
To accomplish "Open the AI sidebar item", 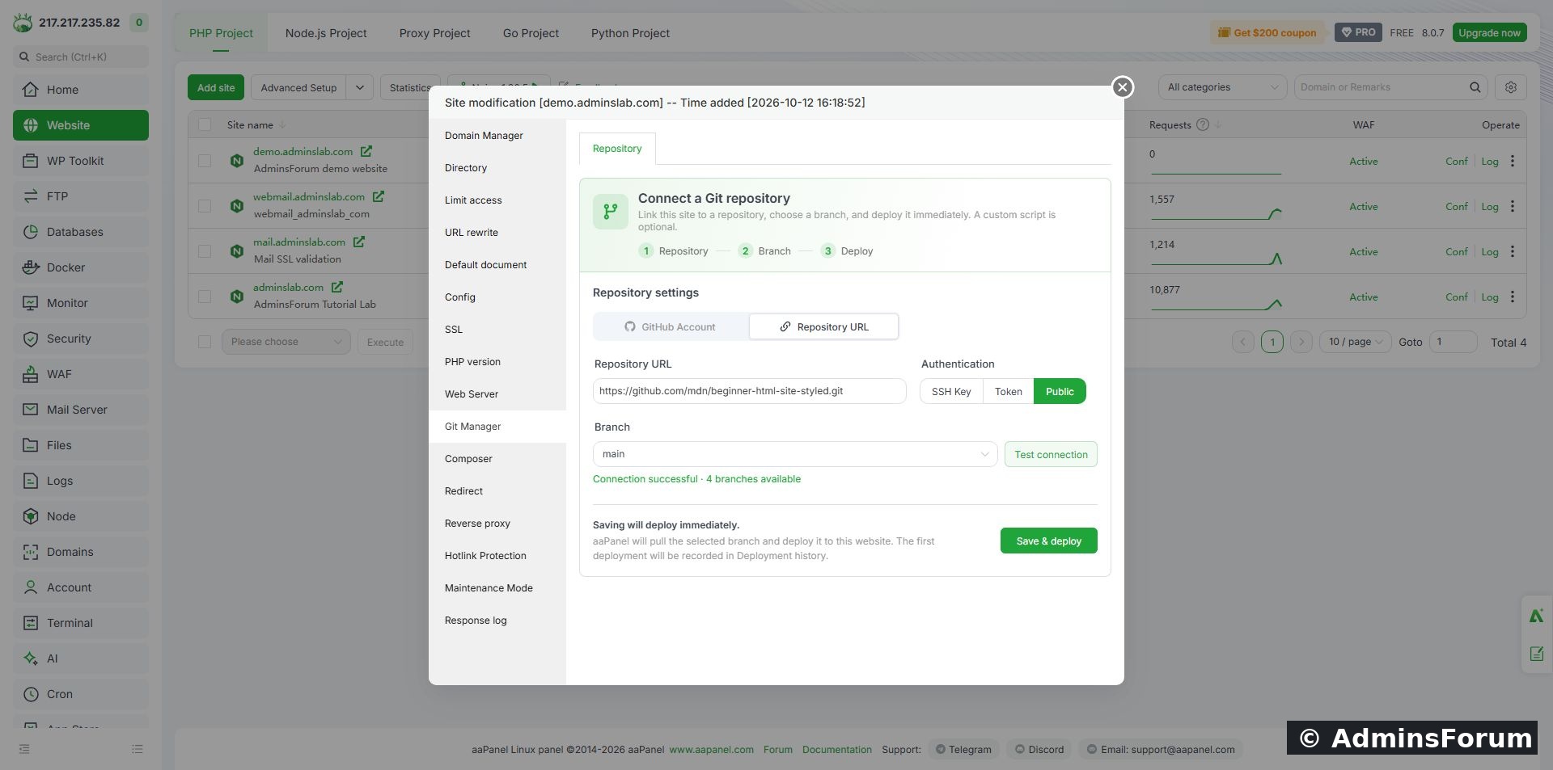I will coord(81,658).
